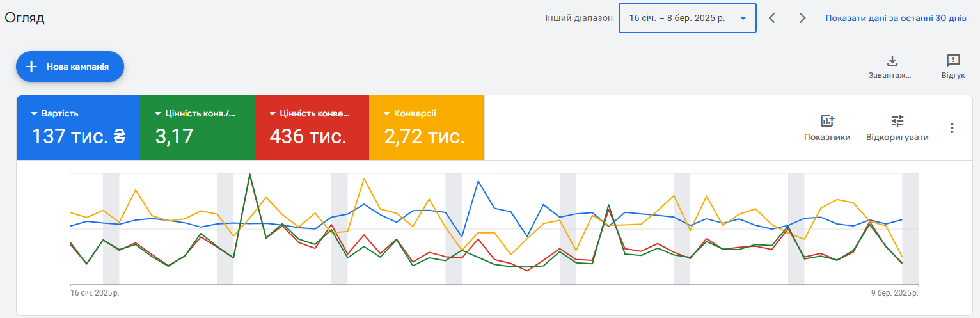
Task: Click the Нова кампанія button
Action: pos(70,67)
